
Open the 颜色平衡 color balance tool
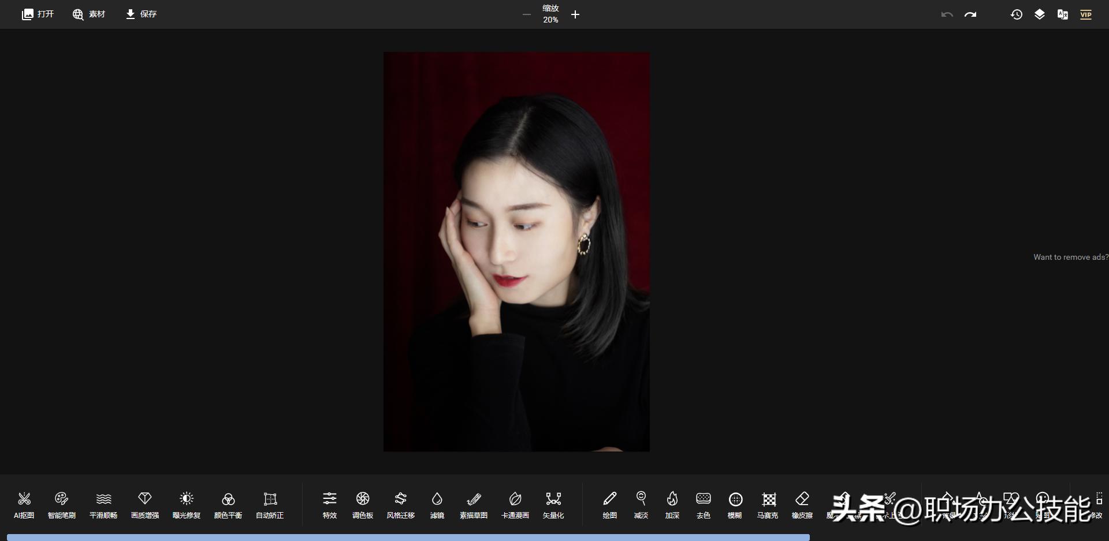click(228, 505)
